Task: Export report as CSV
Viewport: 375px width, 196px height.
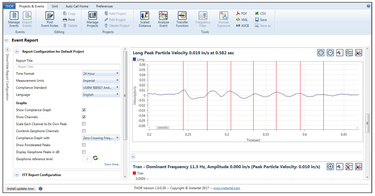Action: coord(260,13)
